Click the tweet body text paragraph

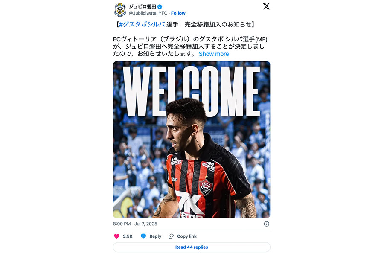click(x=190, y=47)
